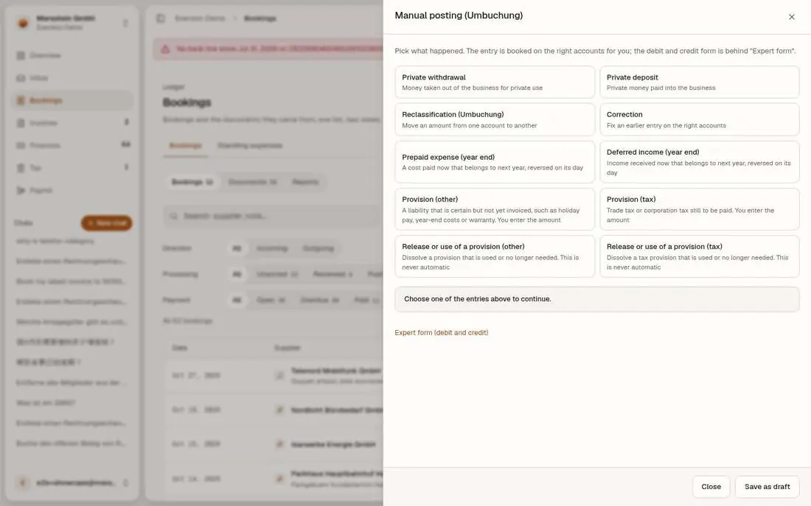
Task: Click the Bookings icon in the sidebar
Action: pyautogui.click(x=21, y=100)
